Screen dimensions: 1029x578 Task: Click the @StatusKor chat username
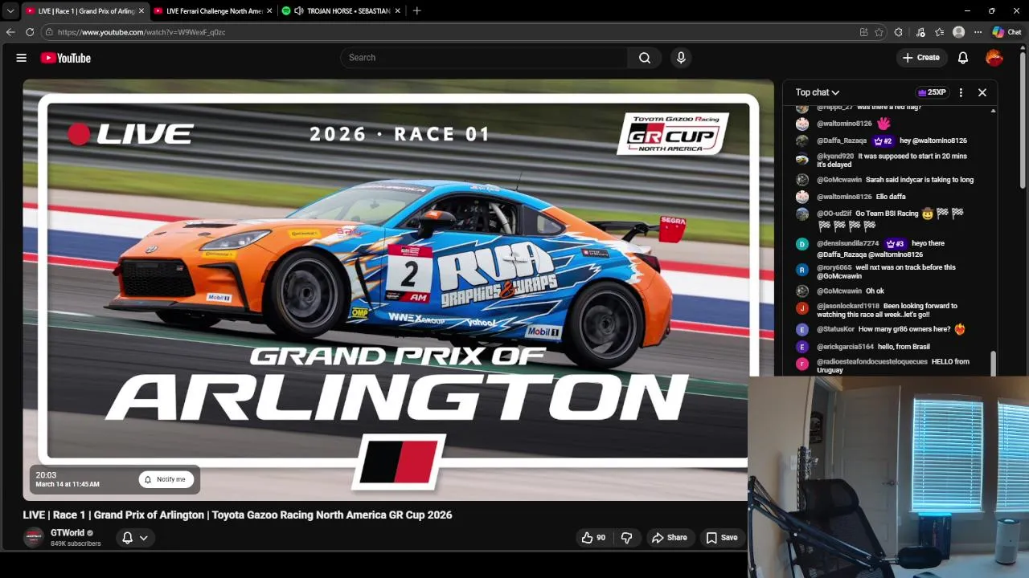tap(836, 330)
